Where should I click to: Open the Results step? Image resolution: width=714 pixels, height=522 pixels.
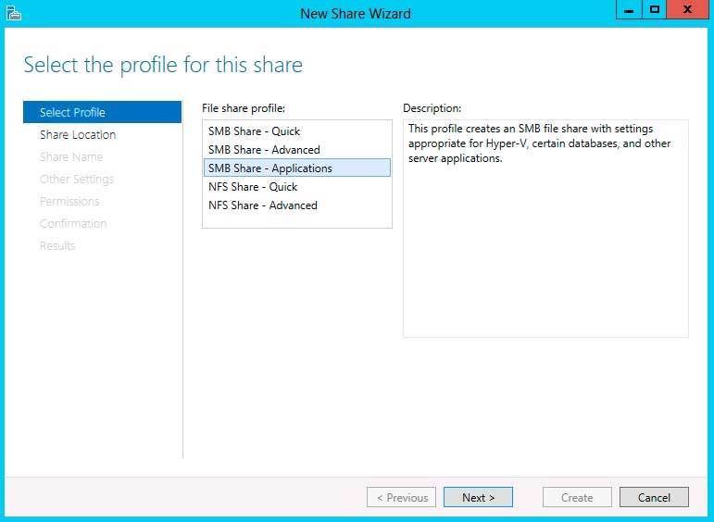tap(102, 246)
